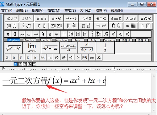Open the 大小(Z) menu
This screenshot has width=157, height=115.
[85, 10]
